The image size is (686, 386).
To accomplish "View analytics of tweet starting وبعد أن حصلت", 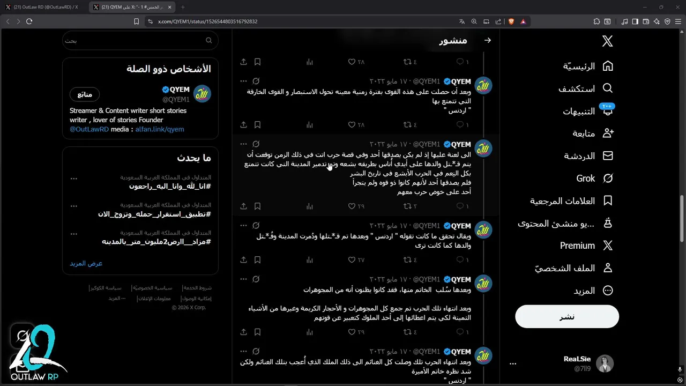I will pos(309,124).
